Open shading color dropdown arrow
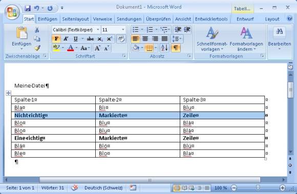This screenshot has height=194, width=297. coord(142,48)
